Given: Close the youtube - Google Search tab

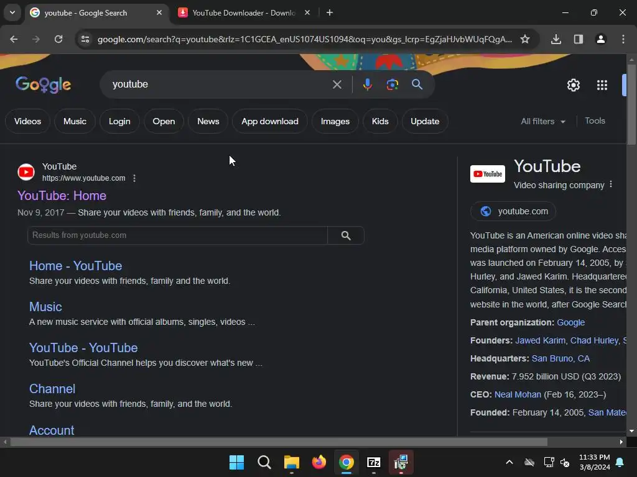Looking at the screenshot, I should pos(159,12).
